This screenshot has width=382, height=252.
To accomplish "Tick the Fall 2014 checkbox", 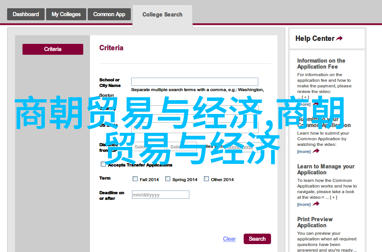I will pyautogui.click(x=135, y=179).
